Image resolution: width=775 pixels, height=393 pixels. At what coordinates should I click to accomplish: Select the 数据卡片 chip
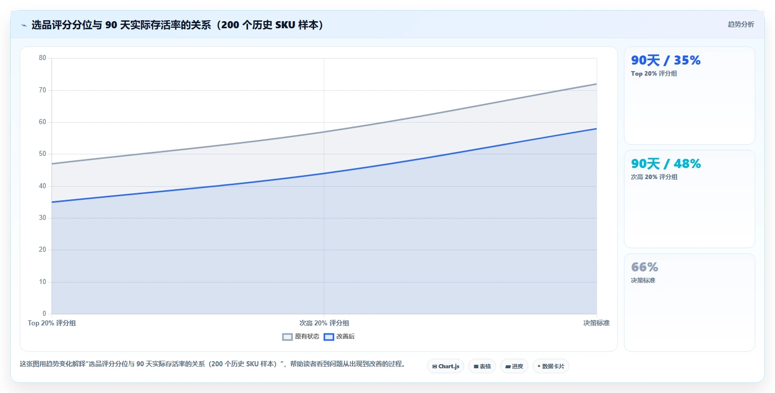(x=551, y=366)
